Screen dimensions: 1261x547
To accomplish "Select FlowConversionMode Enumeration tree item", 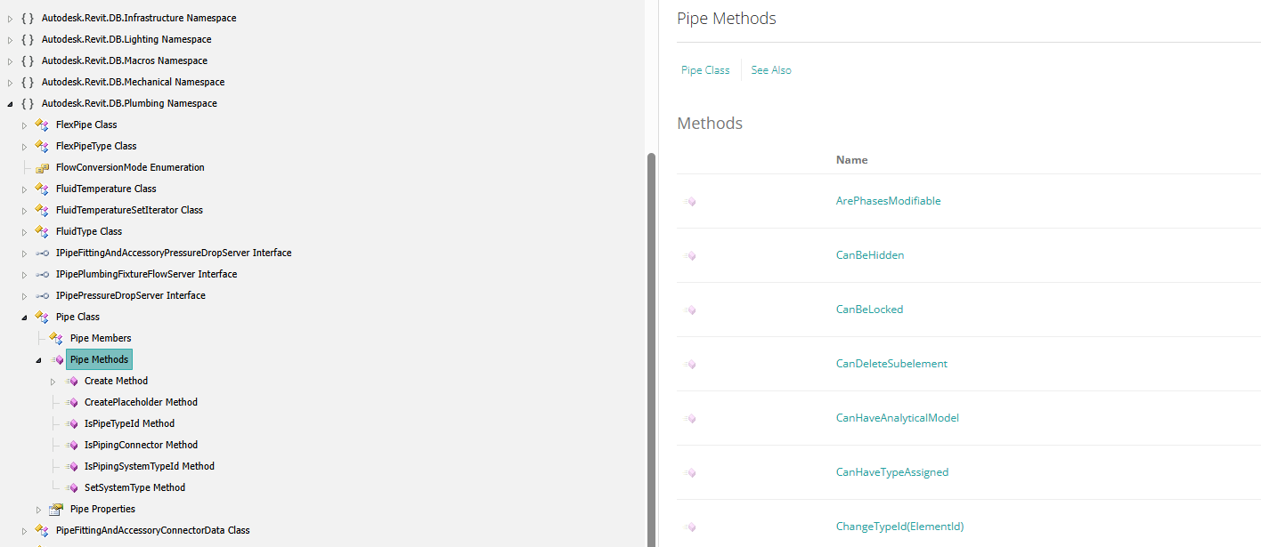I will 130,167.
